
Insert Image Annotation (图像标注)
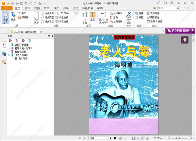tap(153, 17)
